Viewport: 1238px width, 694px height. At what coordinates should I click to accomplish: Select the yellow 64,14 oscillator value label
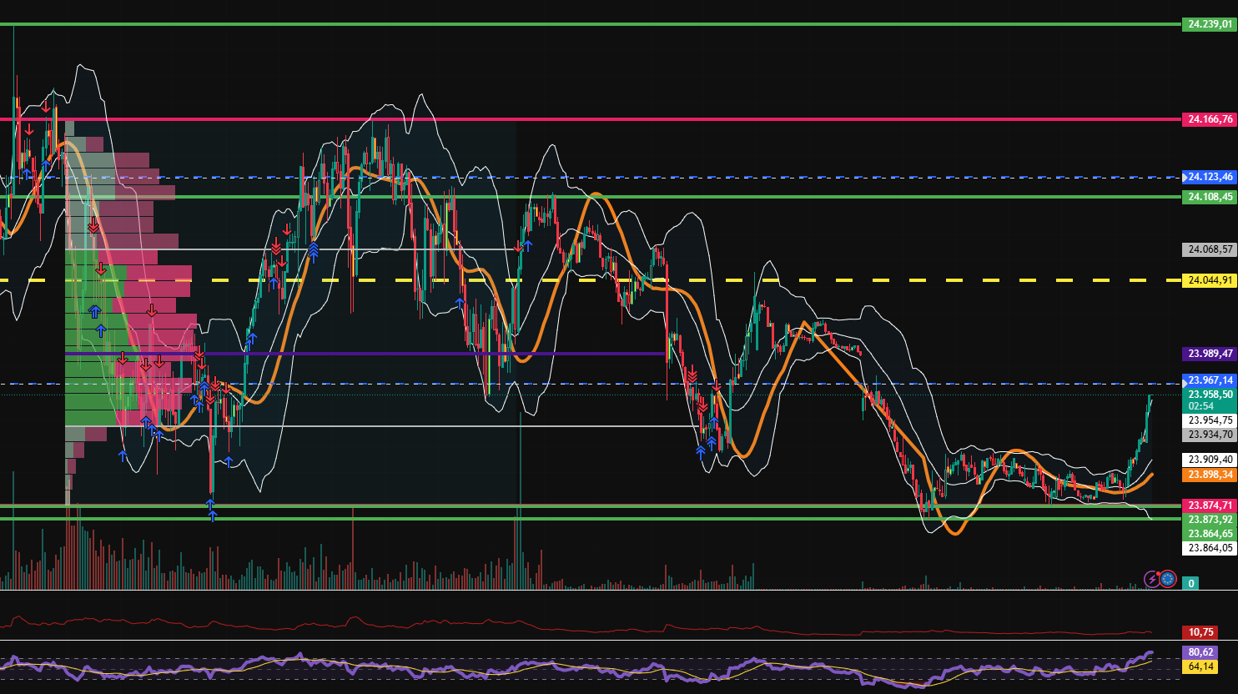click(x=1200, y=666)
